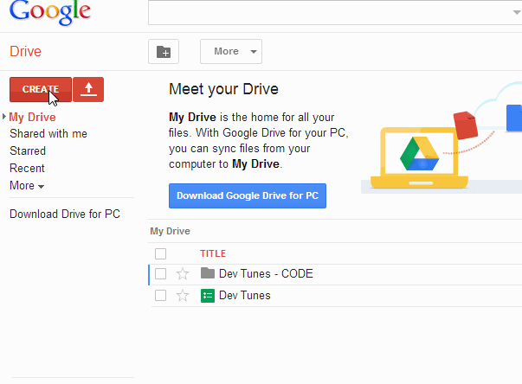Sort by the TITLE column header

tap(213, 253)
